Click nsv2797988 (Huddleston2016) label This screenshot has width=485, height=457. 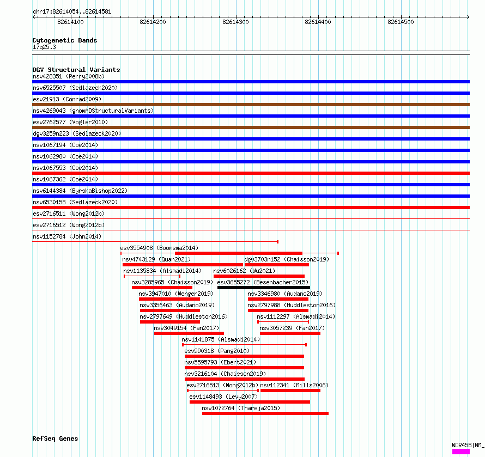(x=292, y=305)
